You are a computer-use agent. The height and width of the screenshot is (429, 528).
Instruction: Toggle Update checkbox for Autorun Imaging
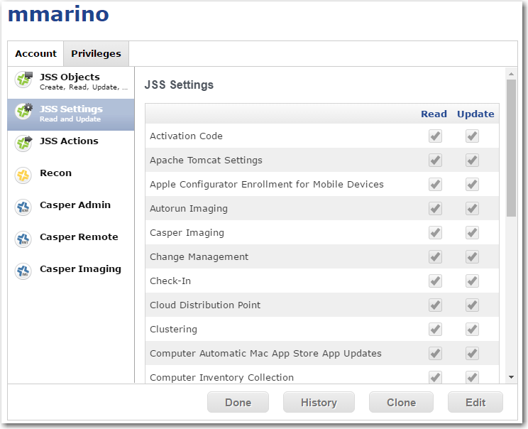pos(472,209)
